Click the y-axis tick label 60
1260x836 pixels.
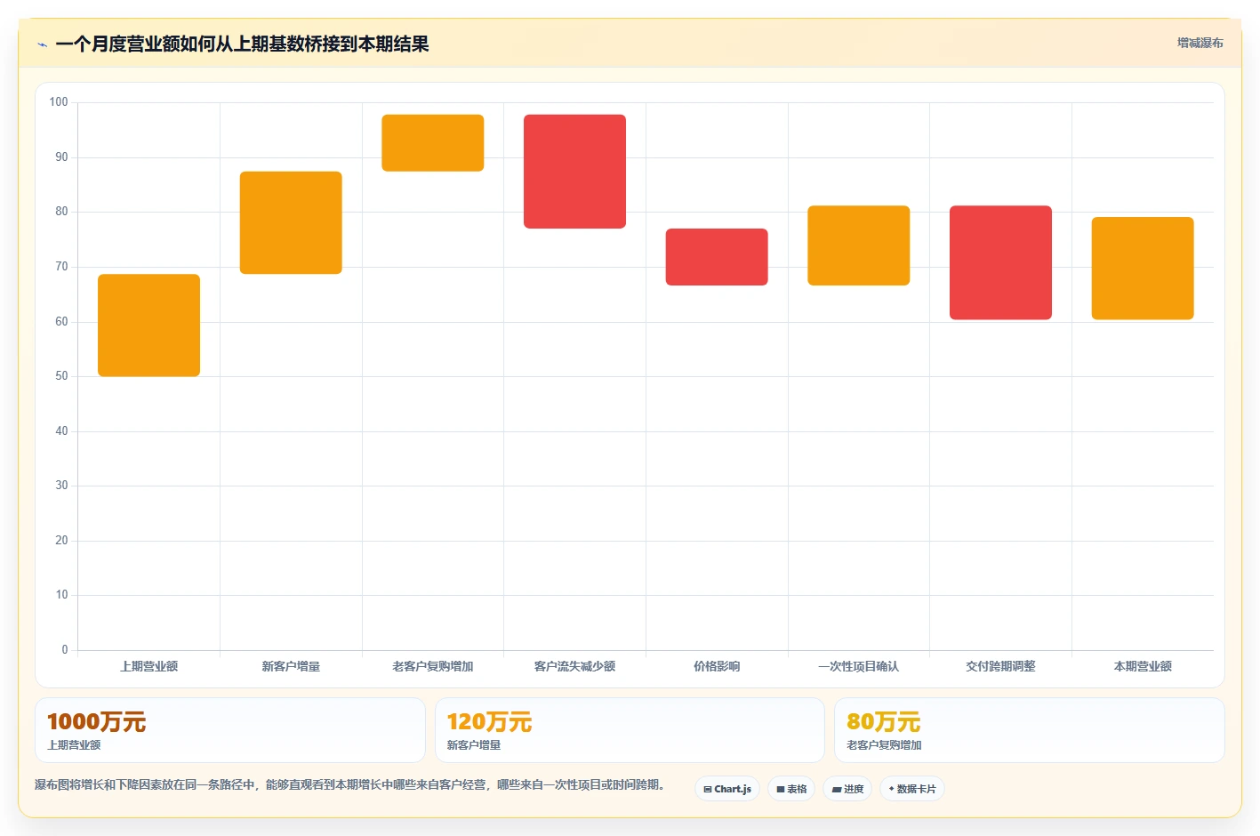61,322
